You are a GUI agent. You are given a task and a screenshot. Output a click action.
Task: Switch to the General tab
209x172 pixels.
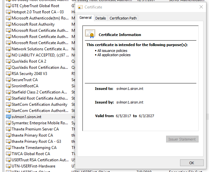click(x=85, y=18)
